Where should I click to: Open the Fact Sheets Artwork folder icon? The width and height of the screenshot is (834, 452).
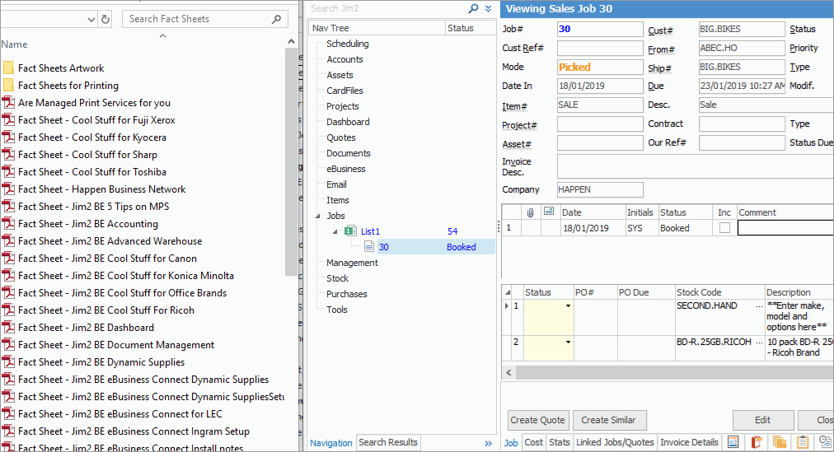8,68
